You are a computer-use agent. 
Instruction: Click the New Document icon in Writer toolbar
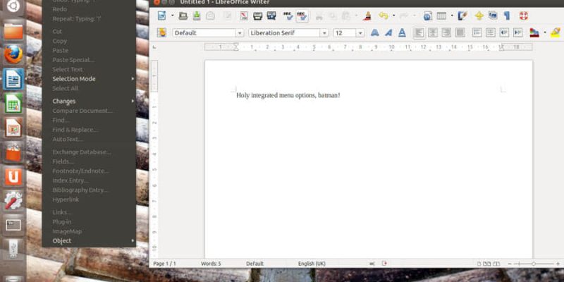coord(162,16)
